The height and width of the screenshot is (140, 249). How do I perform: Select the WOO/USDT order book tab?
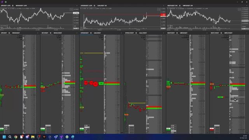pyautogui.click(x=58, y=33)
